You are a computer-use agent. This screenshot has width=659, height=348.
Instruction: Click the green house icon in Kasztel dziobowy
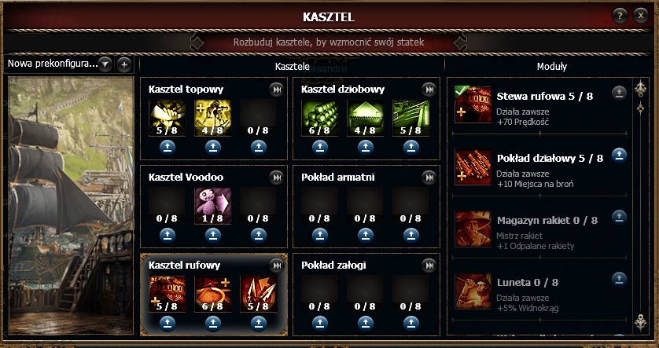click(365, 118)
